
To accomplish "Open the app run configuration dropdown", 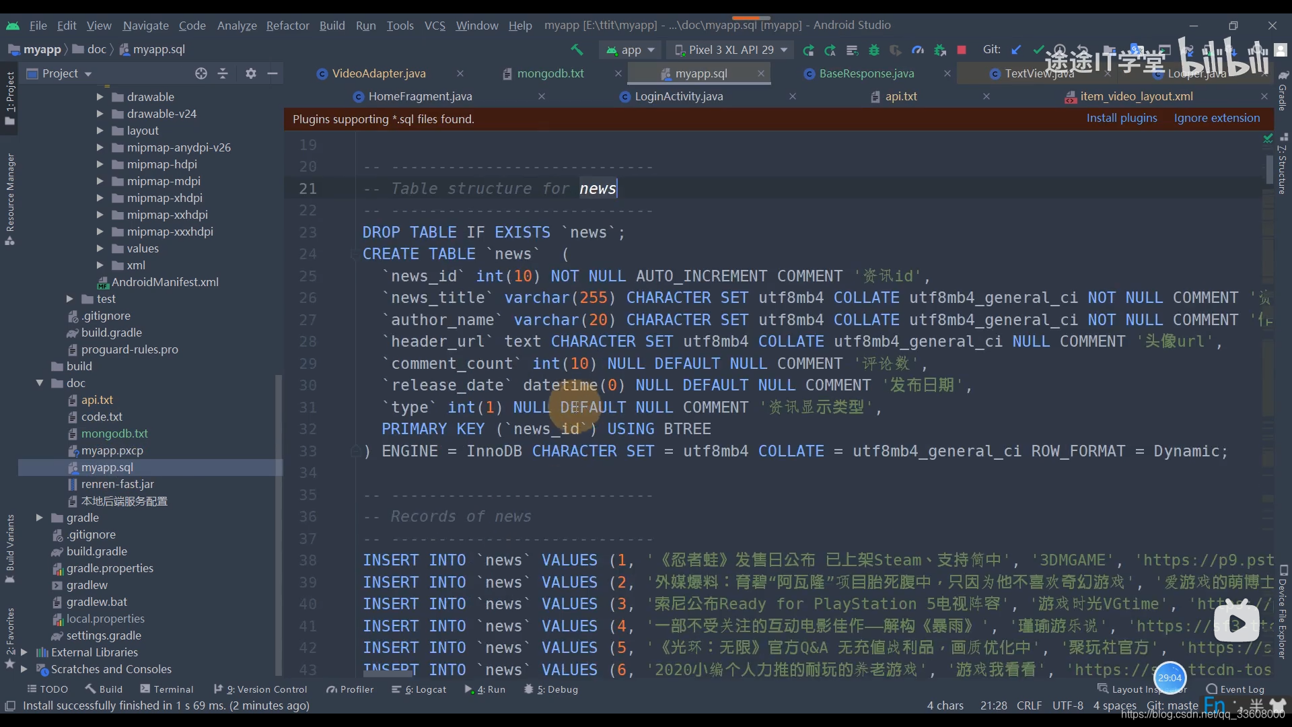I will point(631,50).
